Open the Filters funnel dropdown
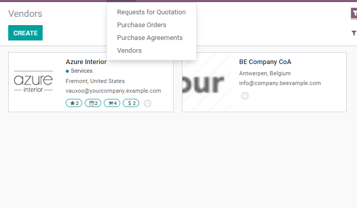The height and width of the screenshot is (208, 357). tap(353, 33)
